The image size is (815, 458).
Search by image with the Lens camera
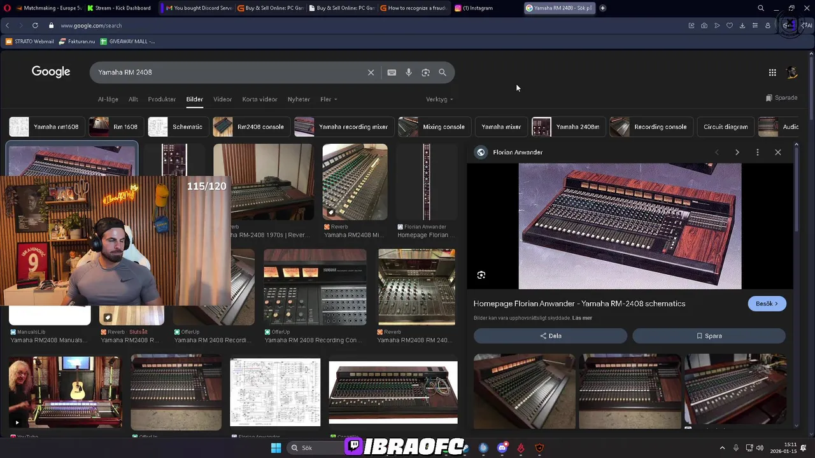click(425, 73)
